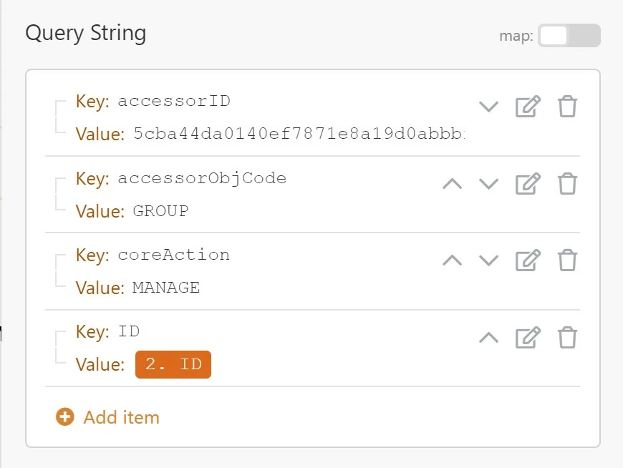Move coreAction item down

pos(488,260)
